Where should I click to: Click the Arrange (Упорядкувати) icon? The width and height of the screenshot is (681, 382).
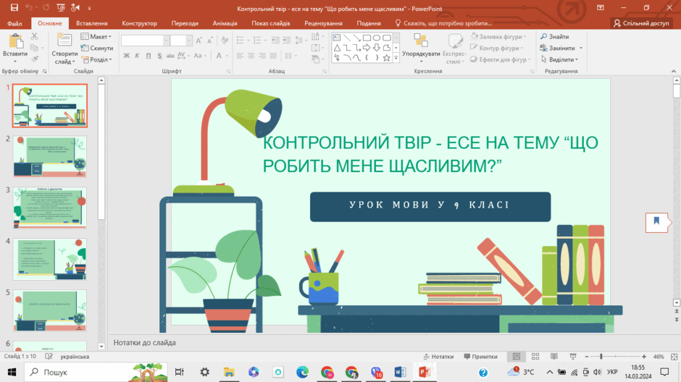420,41
